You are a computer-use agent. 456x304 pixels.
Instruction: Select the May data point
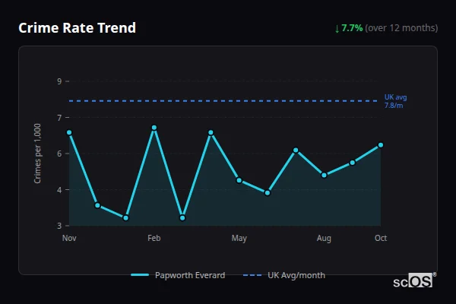pos(239,180)
